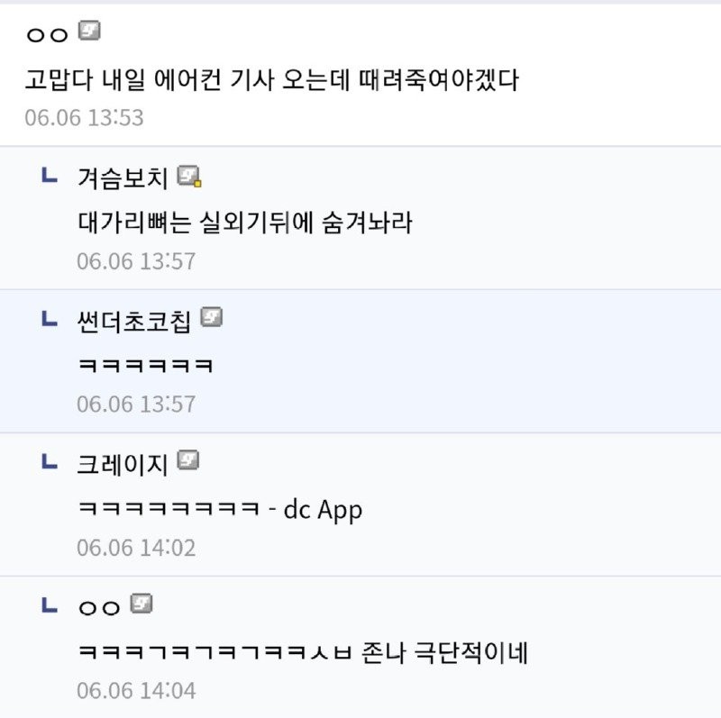This screenshot has width=721, height=718.
Task: Click the timestamp 06.06 14:04
Action: [x=136, y=691]
